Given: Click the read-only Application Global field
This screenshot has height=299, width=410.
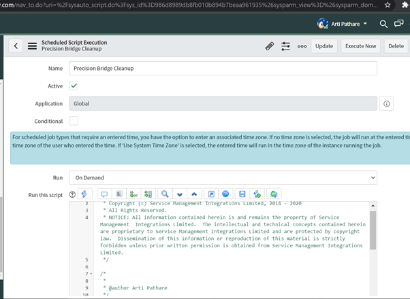Looking at the screenshot, I should coord(223,103).
